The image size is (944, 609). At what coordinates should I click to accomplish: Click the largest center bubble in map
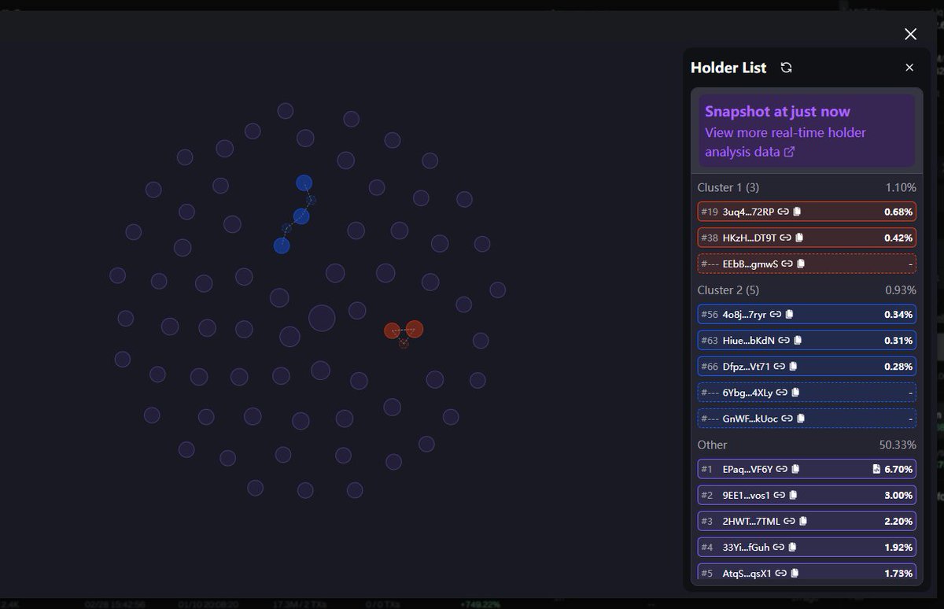tap(322, 318)
